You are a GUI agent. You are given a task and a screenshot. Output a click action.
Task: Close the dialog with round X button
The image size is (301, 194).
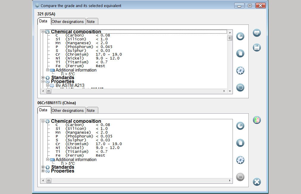[257, 182]
